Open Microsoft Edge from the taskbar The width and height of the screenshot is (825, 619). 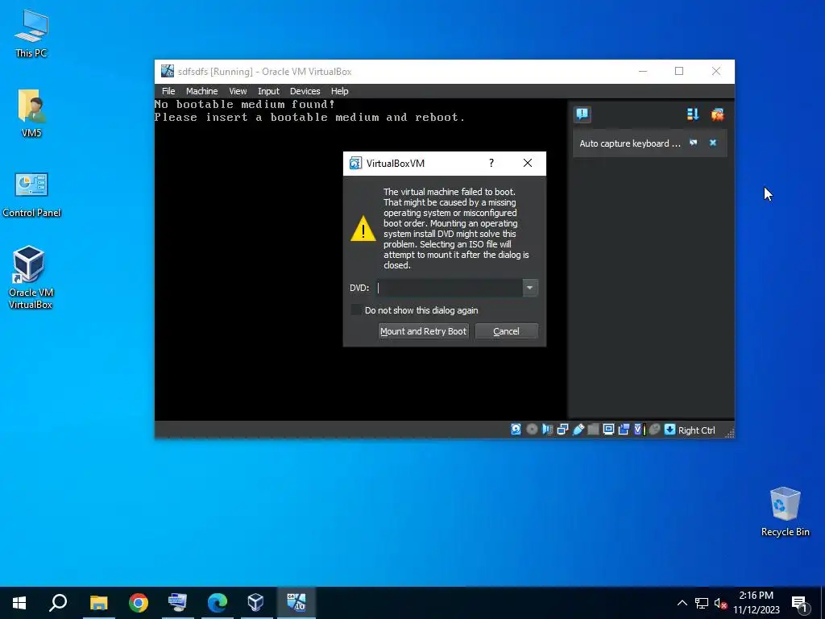pos(217,603)
